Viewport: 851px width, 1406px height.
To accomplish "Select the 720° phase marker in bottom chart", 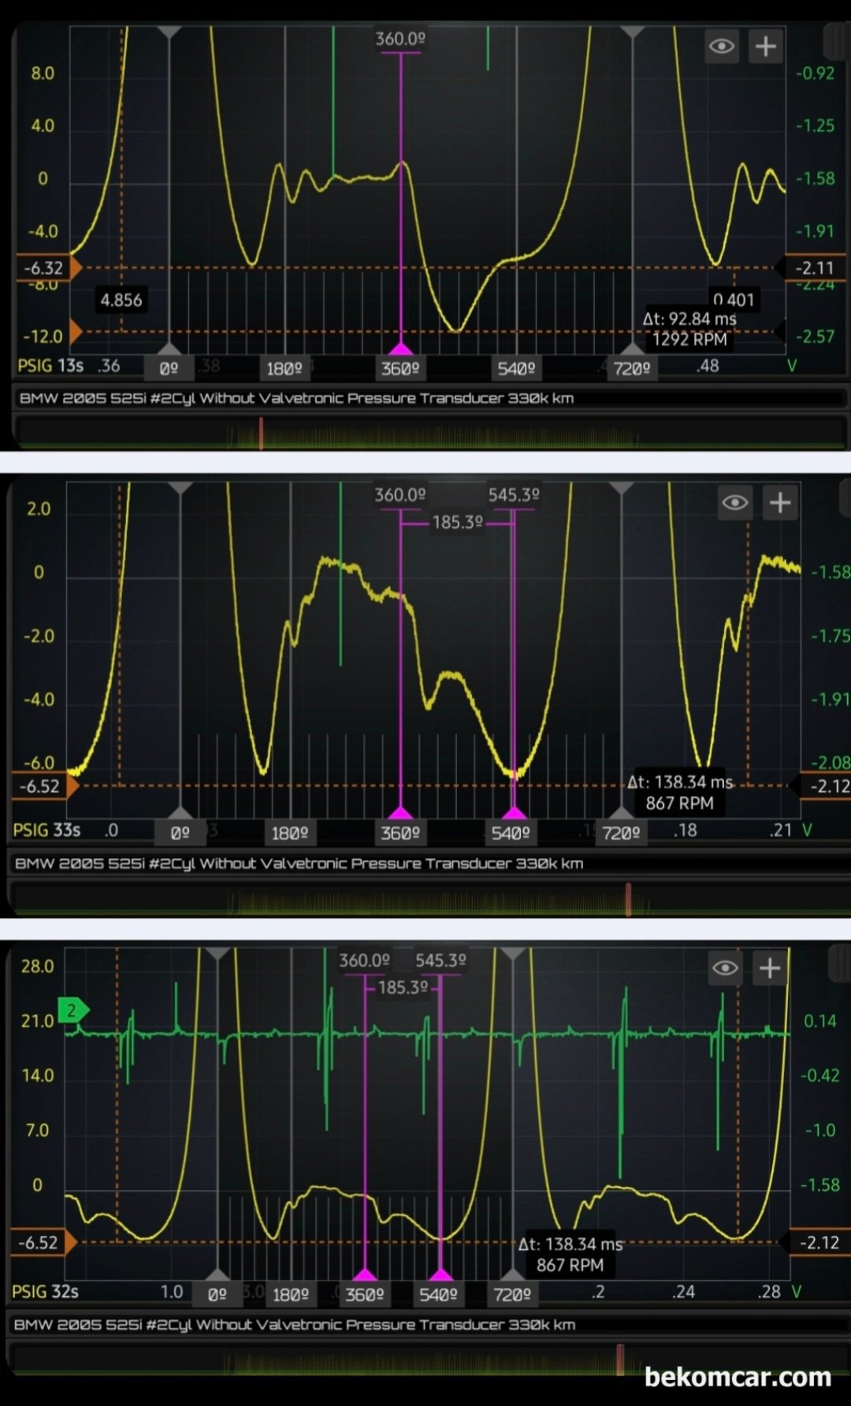I will [x=512, y=1294].
